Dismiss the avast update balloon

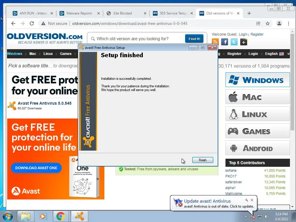tap(252, 200)
